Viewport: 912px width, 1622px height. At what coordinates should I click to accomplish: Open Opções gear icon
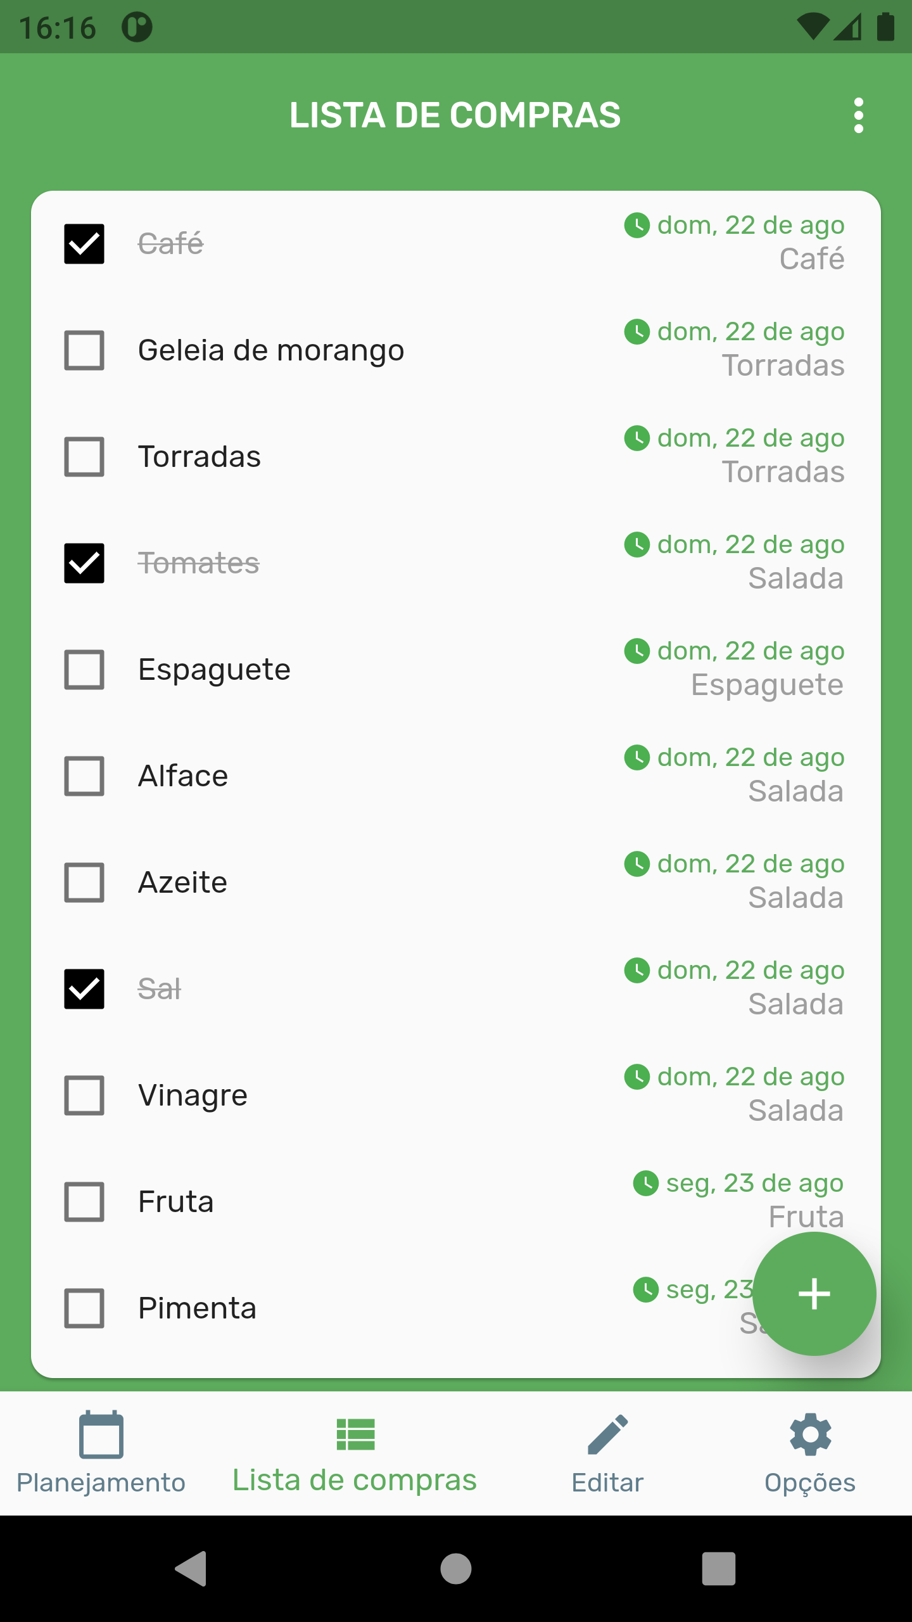[x=810, y=1434]
